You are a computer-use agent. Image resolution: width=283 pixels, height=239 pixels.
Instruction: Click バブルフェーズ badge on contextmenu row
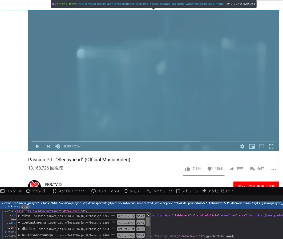126,222
